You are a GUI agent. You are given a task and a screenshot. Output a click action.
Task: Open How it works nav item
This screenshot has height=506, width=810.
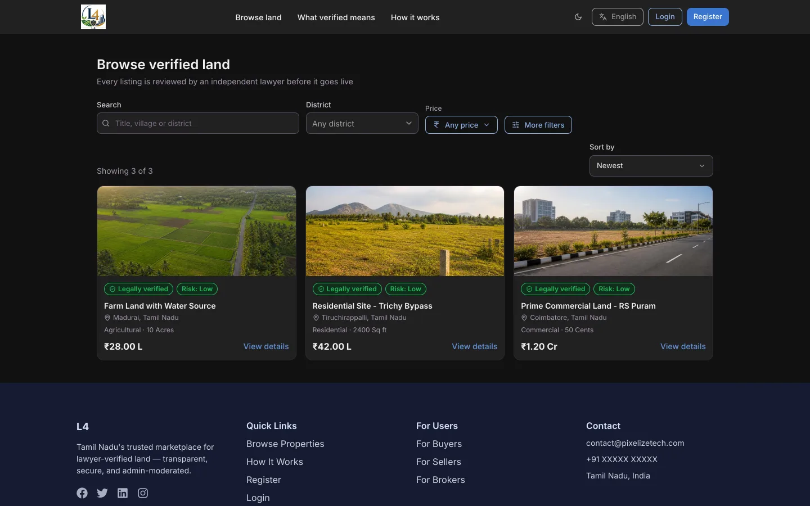click(x=415, y=17)
